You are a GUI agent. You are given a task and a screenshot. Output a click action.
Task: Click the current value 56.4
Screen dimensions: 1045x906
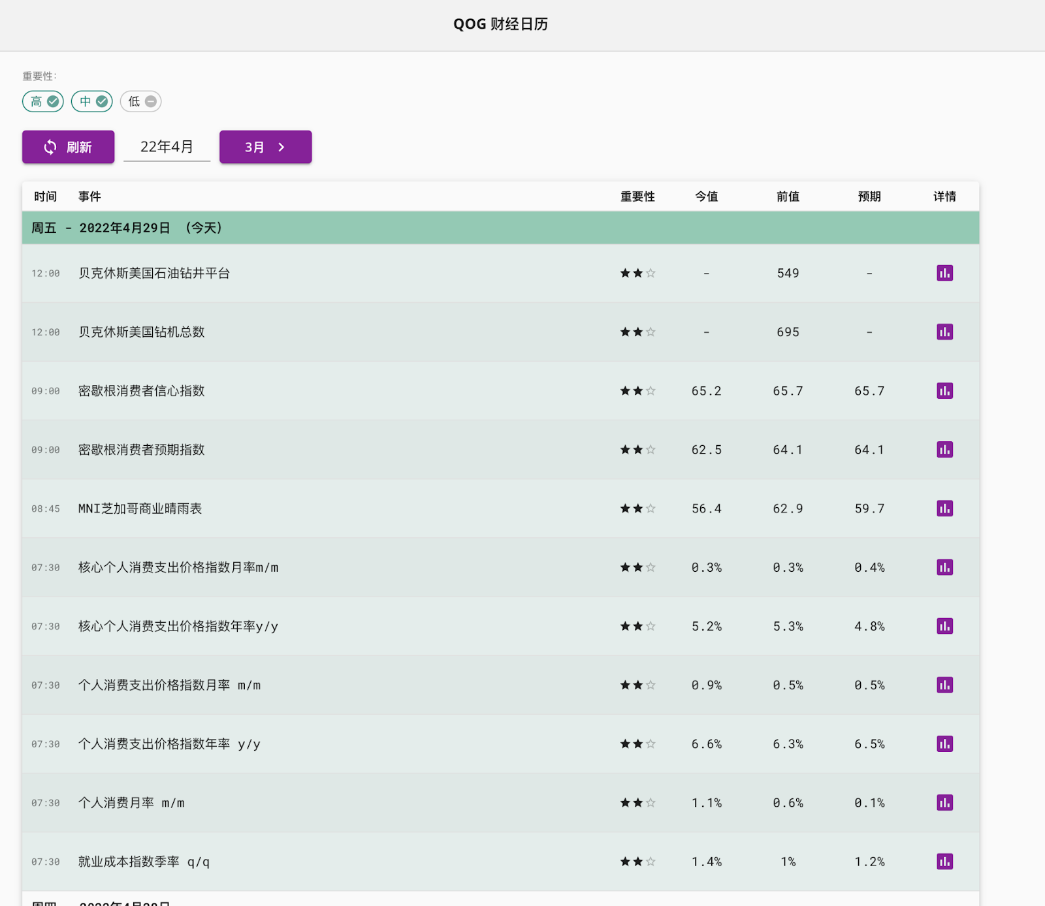[x=706, y=508]
